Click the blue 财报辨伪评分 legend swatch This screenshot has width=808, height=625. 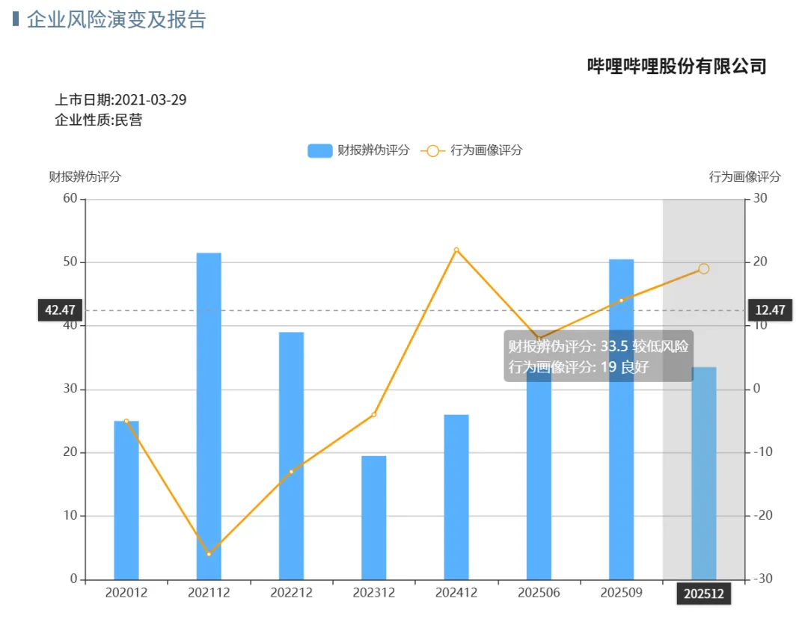click(320, 151)
